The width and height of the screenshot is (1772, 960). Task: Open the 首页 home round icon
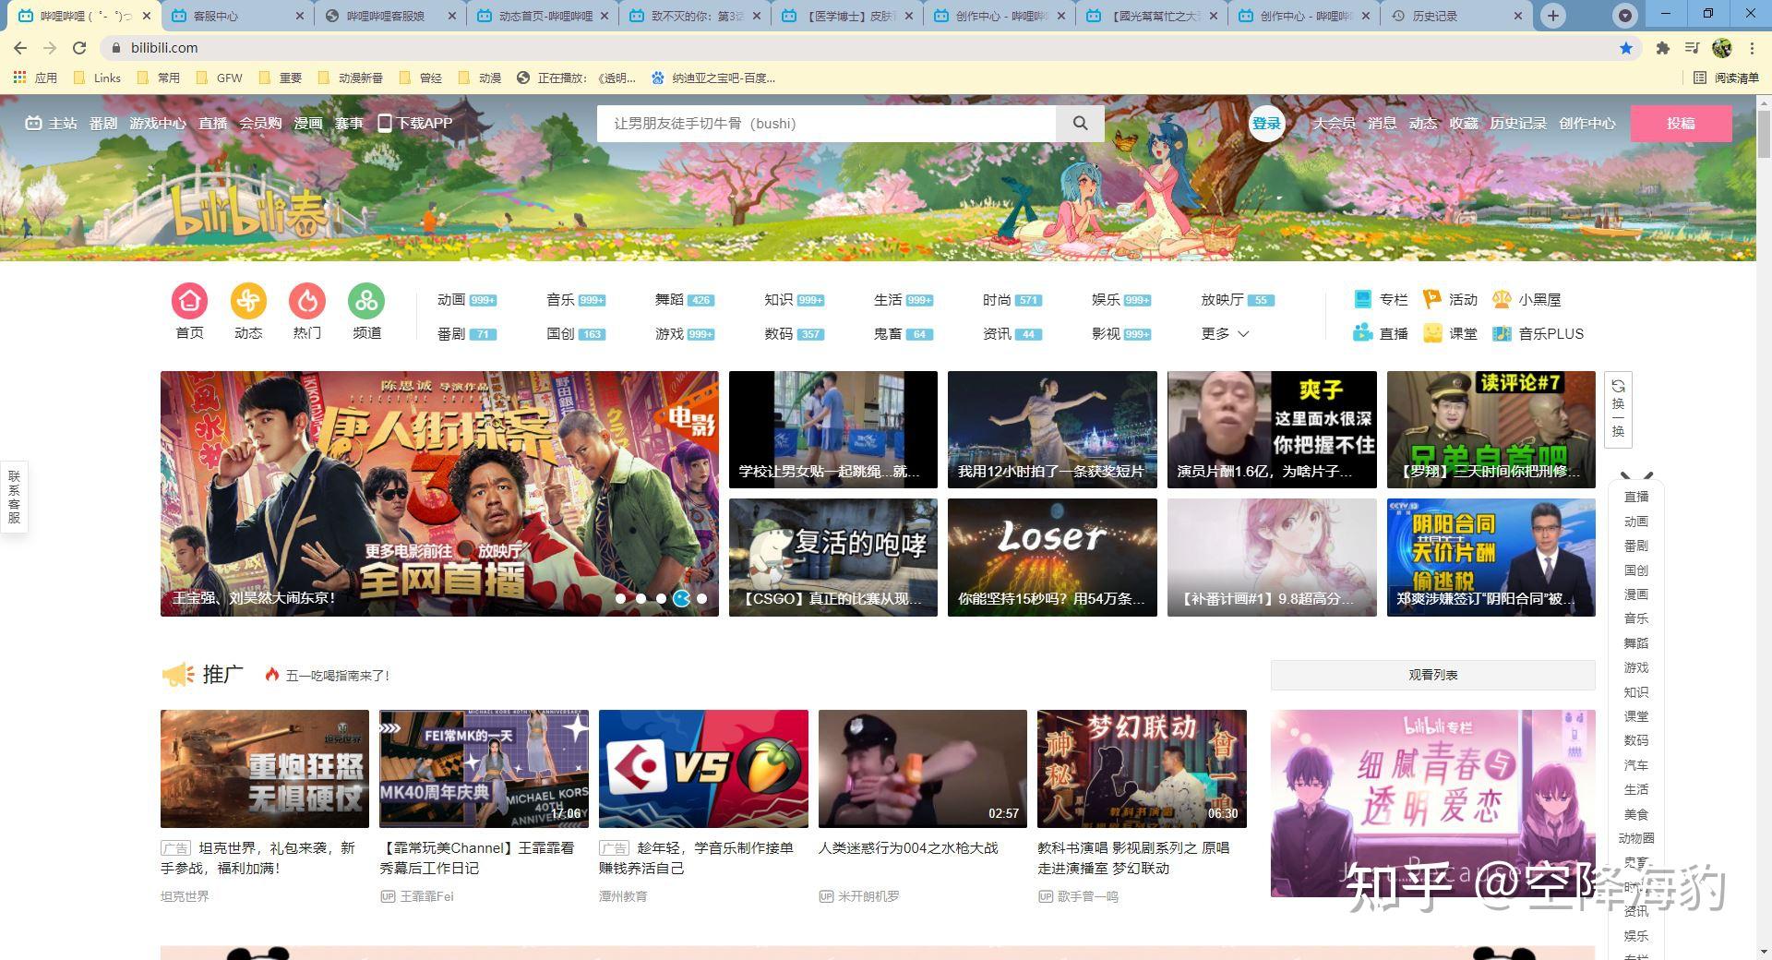(x=189, y=301)
